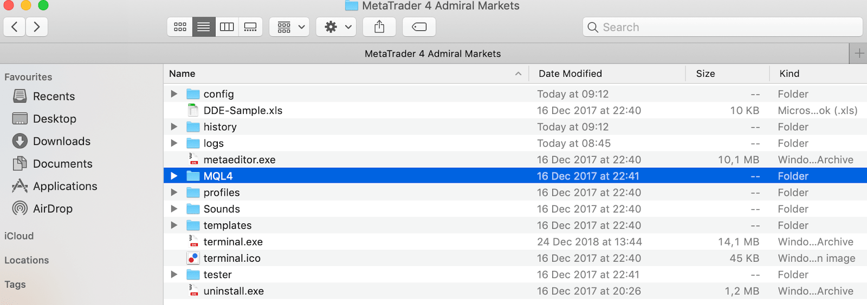Click the folder icon in window title
Screen dimensions: 867x305
(x=351, y=6)
